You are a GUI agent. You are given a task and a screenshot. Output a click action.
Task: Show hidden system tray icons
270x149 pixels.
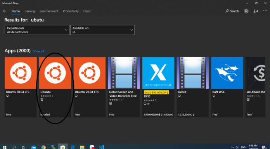click(232, 147)
